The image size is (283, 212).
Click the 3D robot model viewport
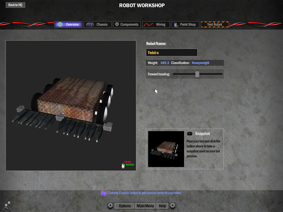(x=71, y=105)
